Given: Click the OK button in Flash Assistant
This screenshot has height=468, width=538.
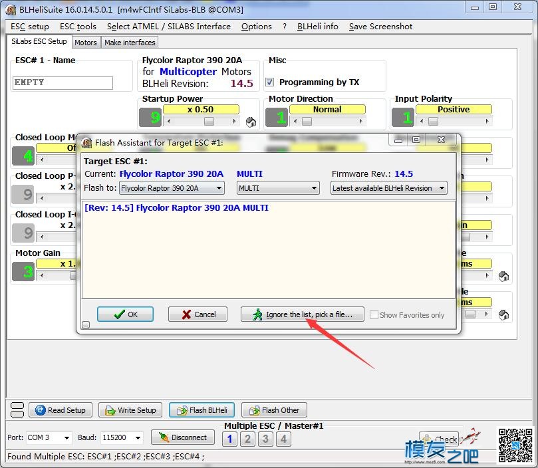Looking at the screenshot, I should 125,314.
